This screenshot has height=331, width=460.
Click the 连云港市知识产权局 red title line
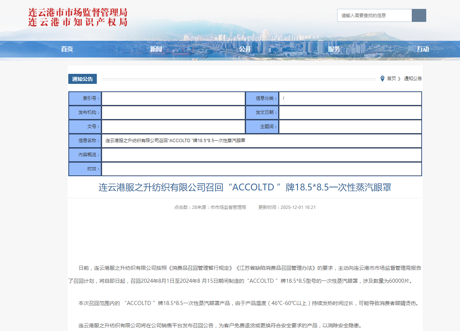(x=78, y=22)
